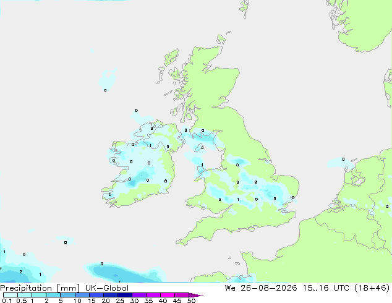Click the legend scale label '0.1'
392x303 pixels.
point(7,301)
